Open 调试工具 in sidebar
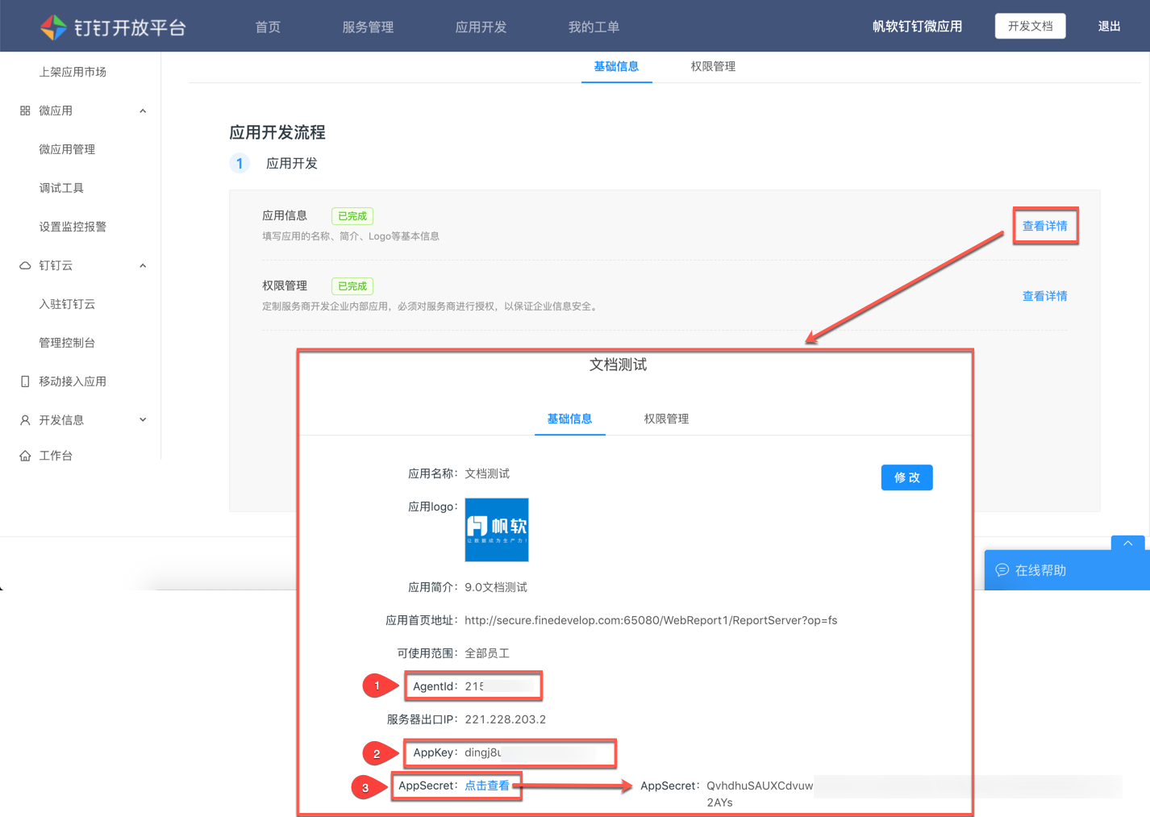 point(61,188)
